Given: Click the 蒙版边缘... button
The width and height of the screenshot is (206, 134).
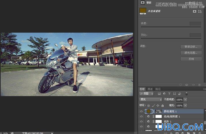Looking at the screenshot, I should (191, 47).
